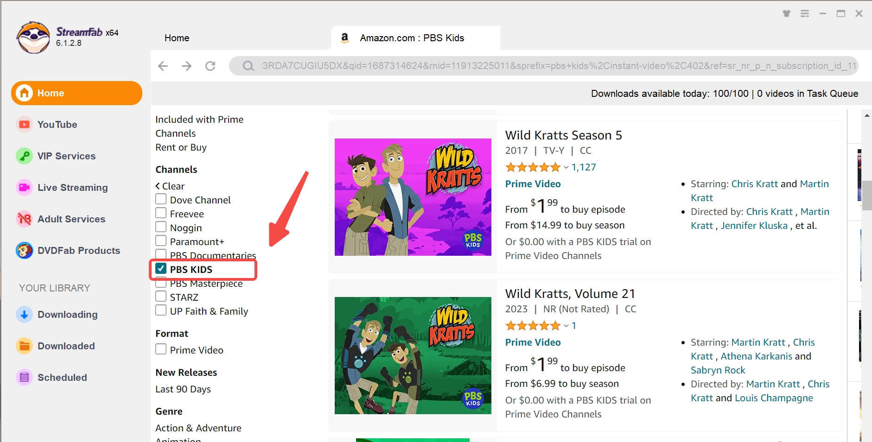The height and width of the screenshot is (442, 872).
Task: Expand rating dropdown for Wild Kratts Season 5
Action: [566, 167]
